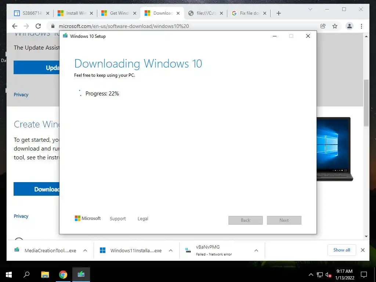Viewport: 376px width, 282px height.
Task: Open the Windows11Installa...exe download
Action: pyautogui.click(x=130, y=250)
